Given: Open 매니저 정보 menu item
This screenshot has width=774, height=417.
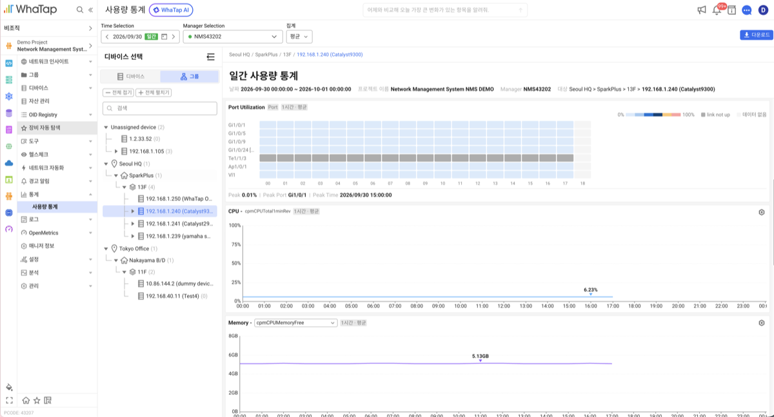Looking at the screenshot, I should pos(57,246).
